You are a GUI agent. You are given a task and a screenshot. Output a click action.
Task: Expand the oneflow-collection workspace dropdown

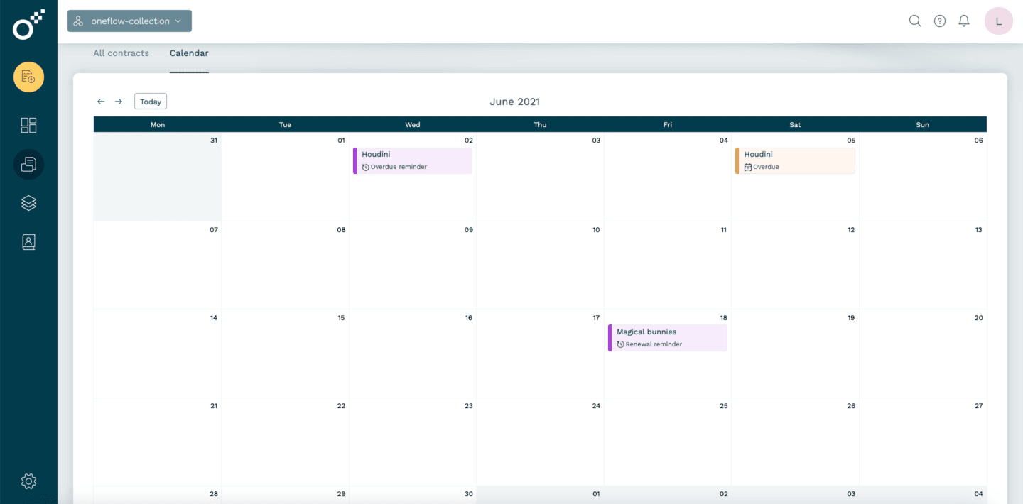tap(129, 21)
